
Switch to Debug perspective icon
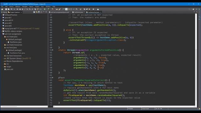pyautogui.click(x=199, y=9)
